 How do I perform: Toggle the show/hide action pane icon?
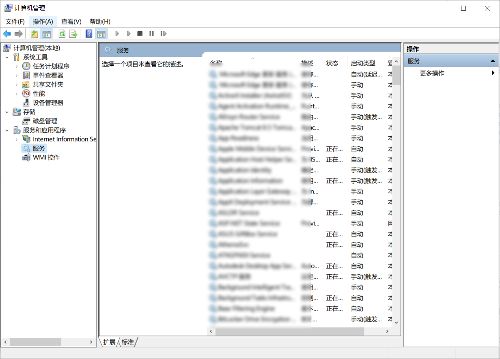[x=101, y=34]
